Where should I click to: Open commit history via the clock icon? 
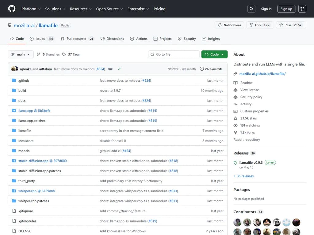click(202, 69)
